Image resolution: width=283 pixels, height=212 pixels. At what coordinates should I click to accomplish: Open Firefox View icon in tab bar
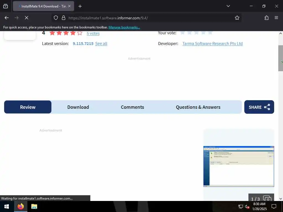coord(6,6)
